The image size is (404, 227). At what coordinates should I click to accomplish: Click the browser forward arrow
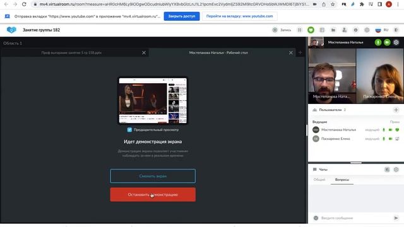(15, 4)
